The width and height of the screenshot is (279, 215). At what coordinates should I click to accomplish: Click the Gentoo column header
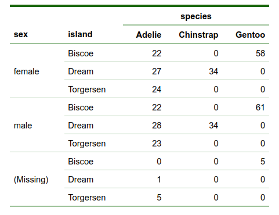(250, 35)
